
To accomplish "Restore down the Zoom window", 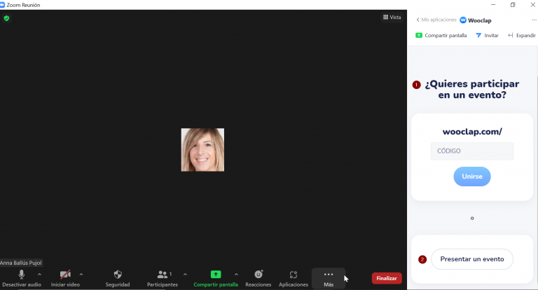I will tap(513, 5).
